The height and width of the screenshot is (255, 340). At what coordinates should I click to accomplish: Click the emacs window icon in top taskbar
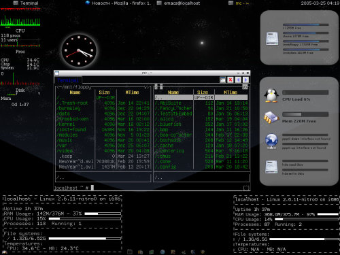(159, 3)
